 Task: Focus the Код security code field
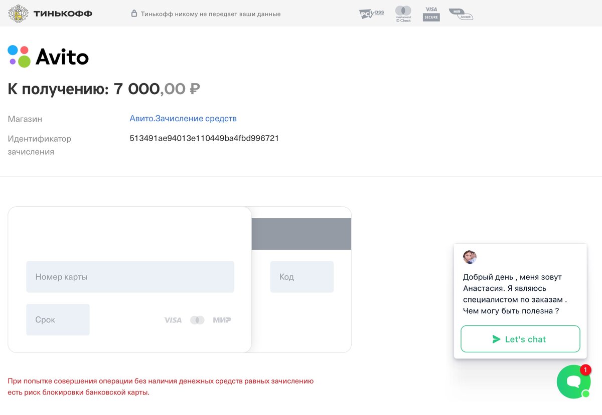[302, 277]
